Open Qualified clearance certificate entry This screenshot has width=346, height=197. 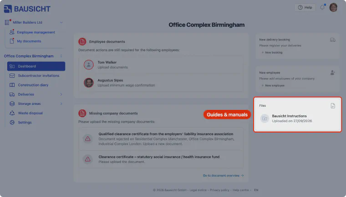click(161, 139)
